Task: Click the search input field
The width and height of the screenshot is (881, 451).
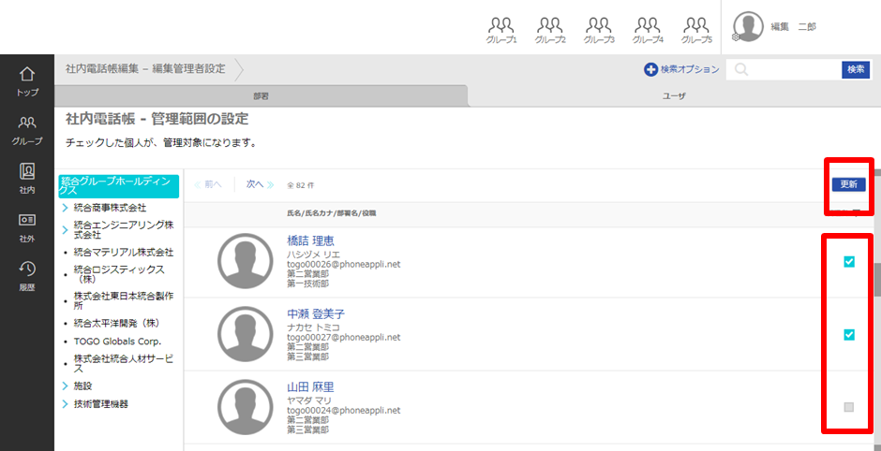Action: (x=795, y=69)
